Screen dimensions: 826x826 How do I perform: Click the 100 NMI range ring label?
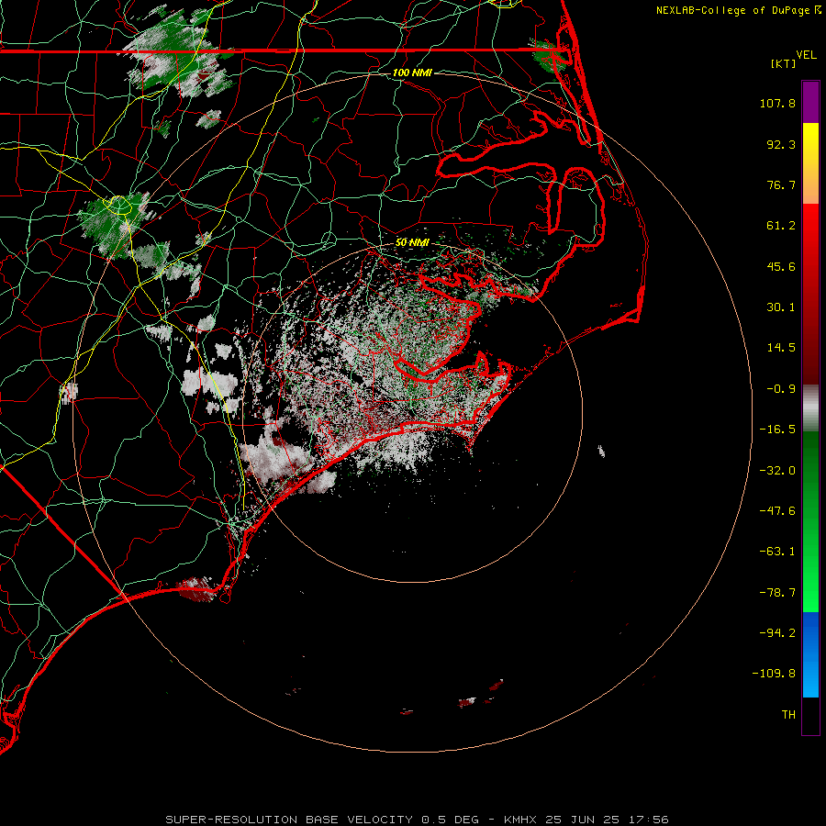tap(412, 73)
